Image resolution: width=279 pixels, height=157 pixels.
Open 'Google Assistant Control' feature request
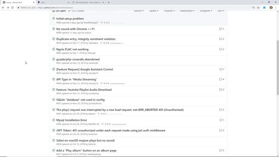(85, 69)
